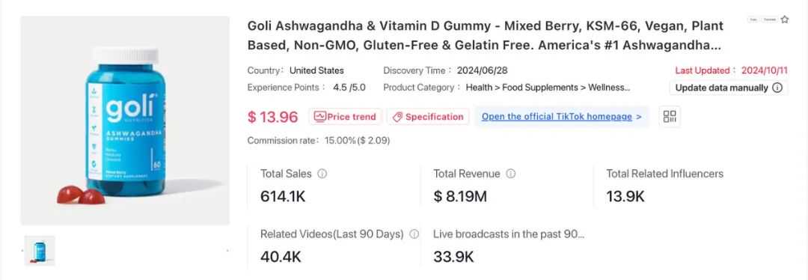This screenshot has height=280, width=808.
Task: Click the large Goli Ashwagandha product image
Action: pyautogui.click(x=125, y=121)
